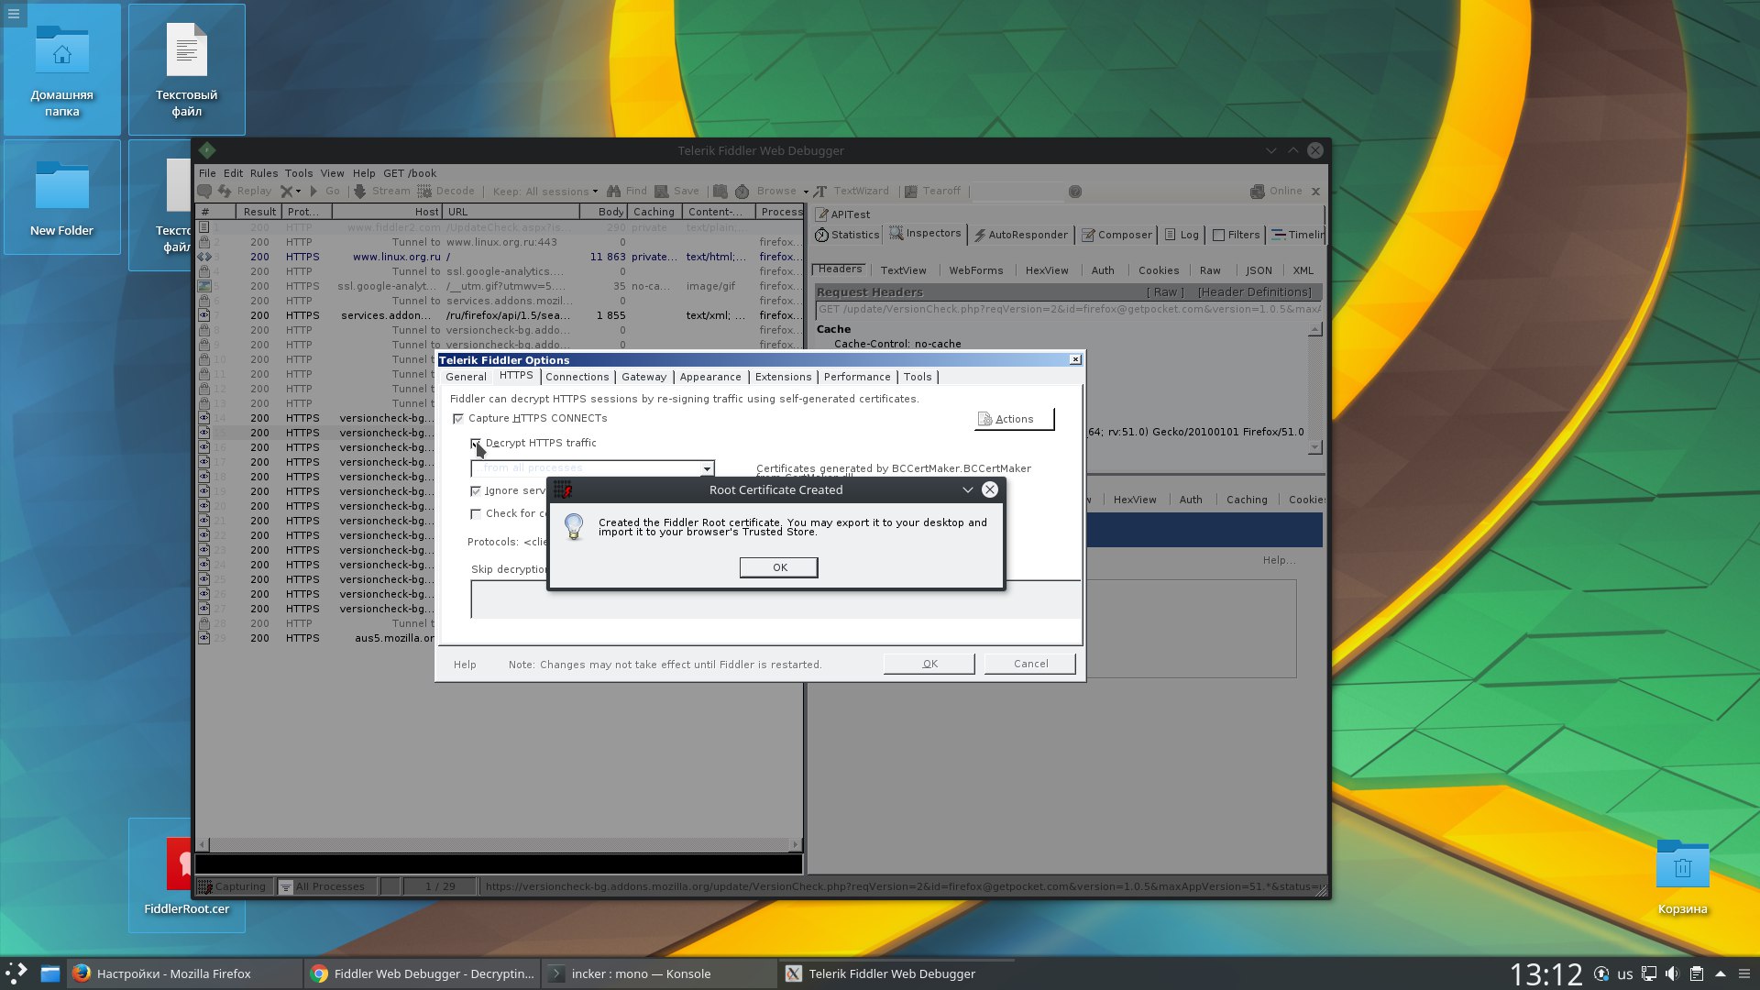
Task: Click the MSDN search field in Fiddler toolbar
Action: pos(1017,192)
